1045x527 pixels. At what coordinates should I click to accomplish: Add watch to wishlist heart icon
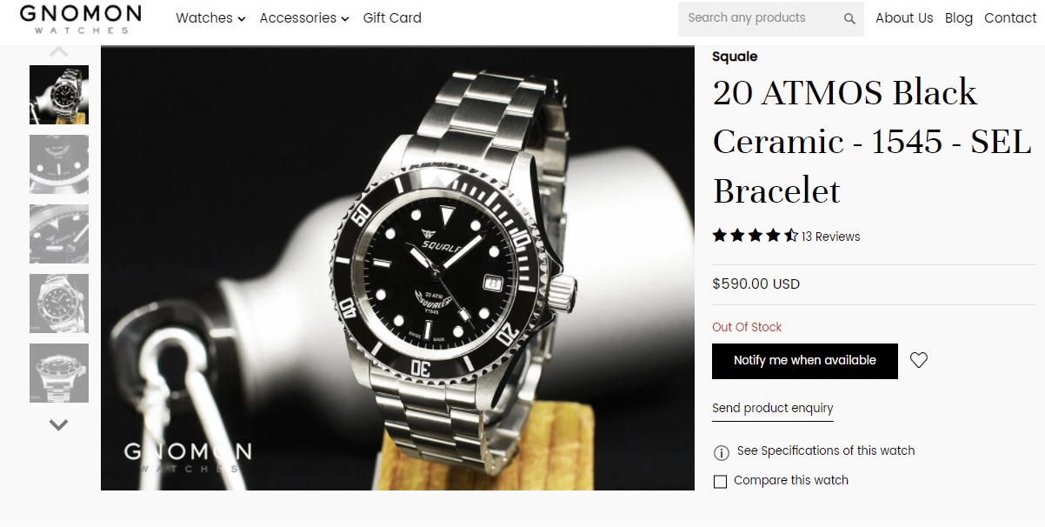[x=919, y=360]
